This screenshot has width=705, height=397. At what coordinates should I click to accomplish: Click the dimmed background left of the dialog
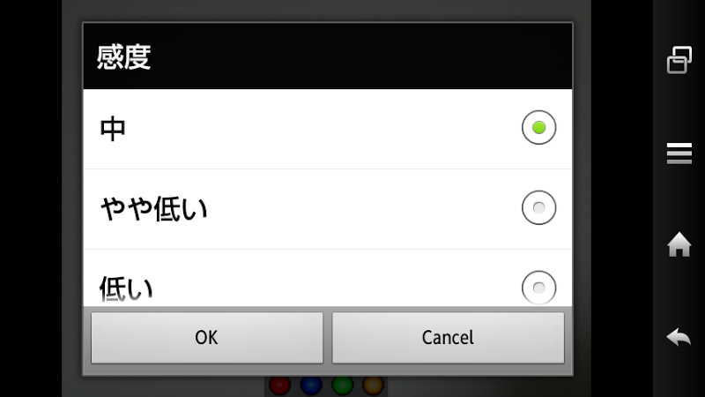click(72, 198)
